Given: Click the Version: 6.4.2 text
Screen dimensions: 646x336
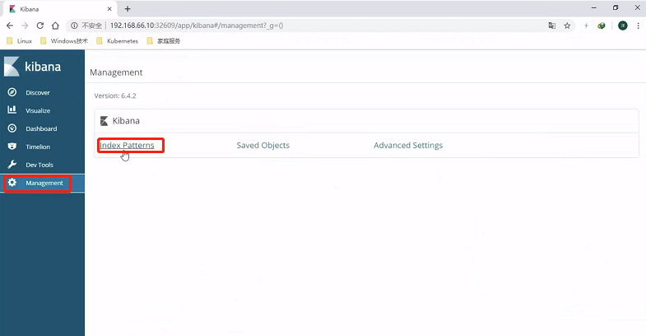Looking at the screenshot, I should click(x=115, y=96).
